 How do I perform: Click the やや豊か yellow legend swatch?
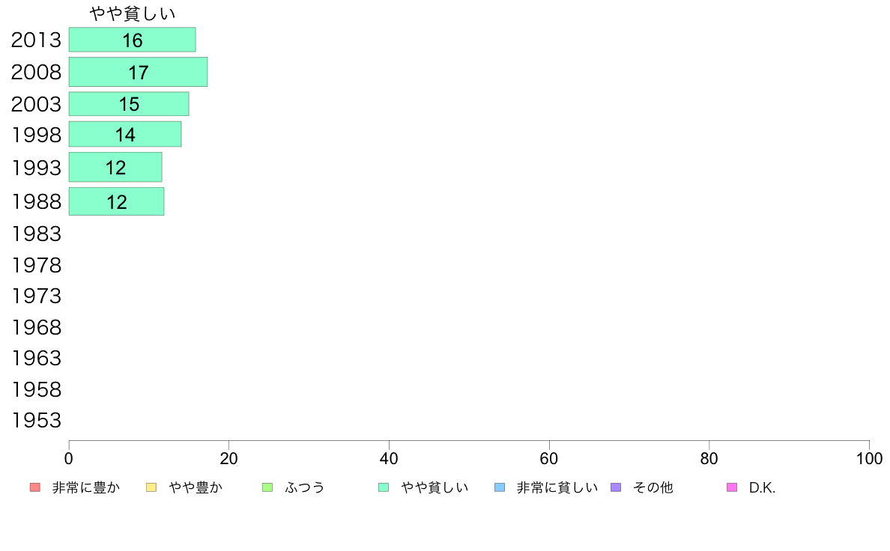click(151, 487)
